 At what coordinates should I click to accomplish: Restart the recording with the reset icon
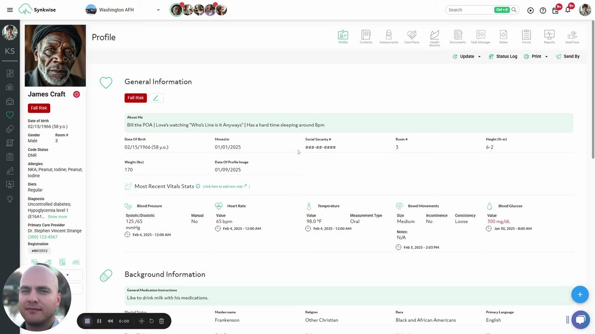click(x=151, y=321)
